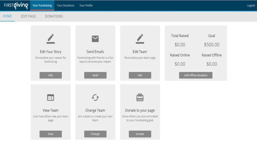
Task: Click 'Show others you are committed' text
Action: 140,118
